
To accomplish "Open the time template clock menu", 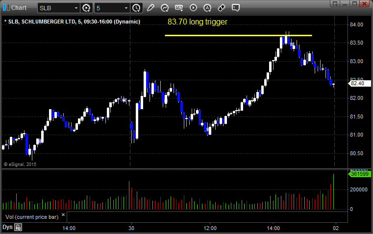I will [x=136, y=8].
